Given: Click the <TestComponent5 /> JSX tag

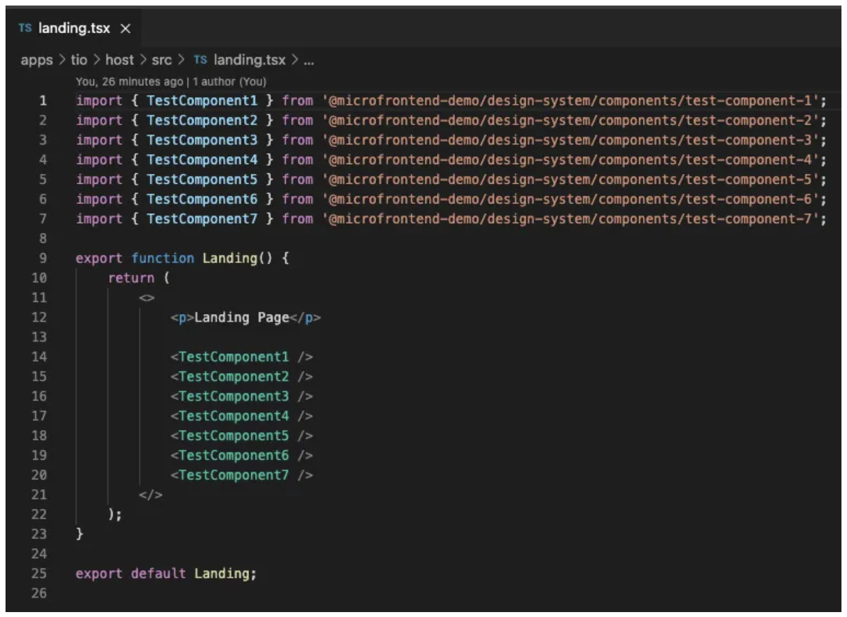Looking at the screenshot, I should coord(242,436).
